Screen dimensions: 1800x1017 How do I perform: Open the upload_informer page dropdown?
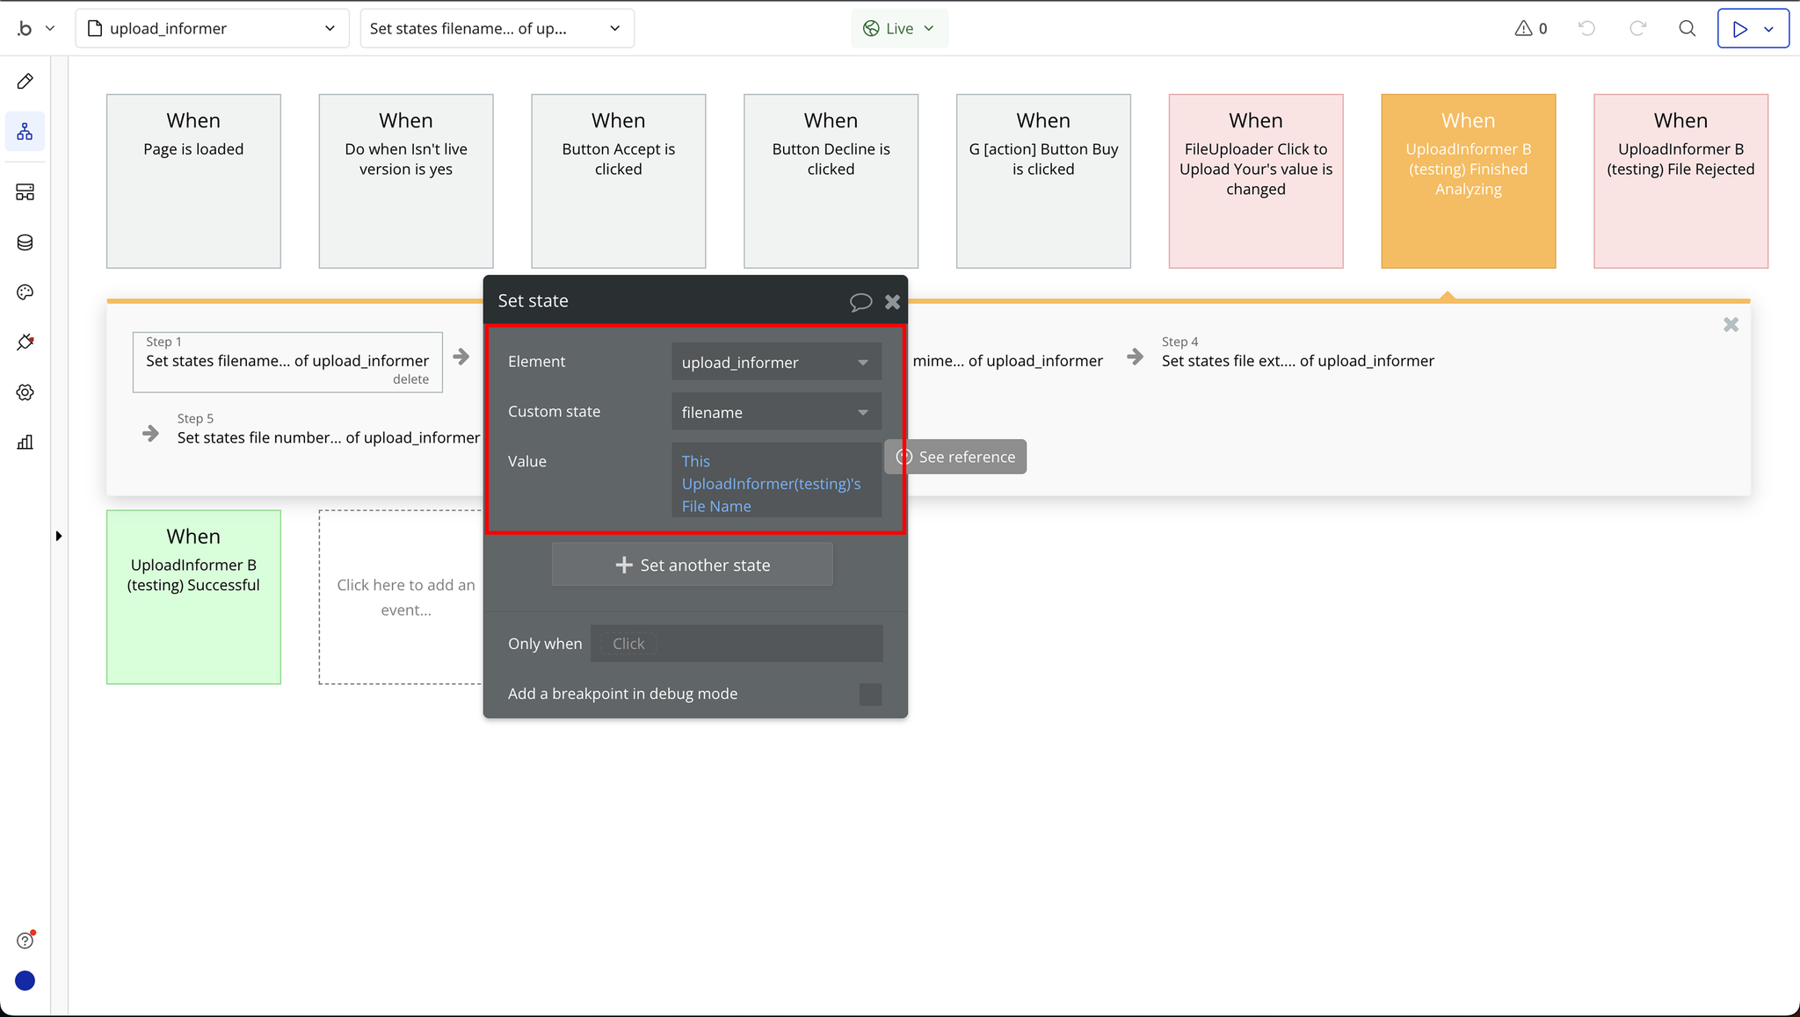coord(212,28)
